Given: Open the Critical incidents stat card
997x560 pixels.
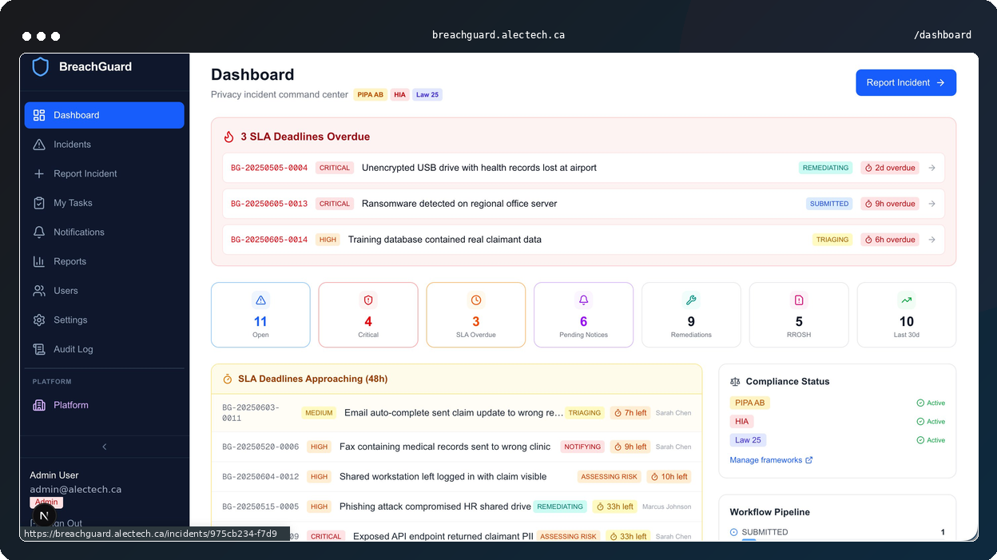Looking at the screenshot, I should (x=368, y=315).
